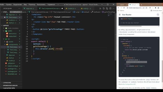
Task: Split the editor with the split-editor icon
Action: [x=110, y=8]
